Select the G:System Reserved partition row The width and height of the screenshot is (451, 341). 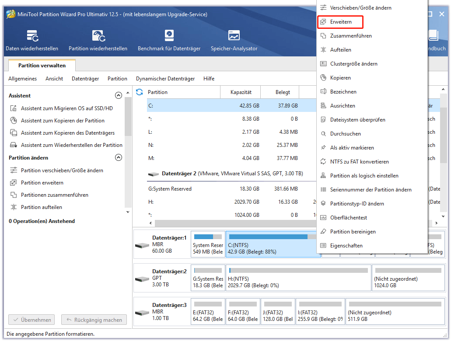231,189
